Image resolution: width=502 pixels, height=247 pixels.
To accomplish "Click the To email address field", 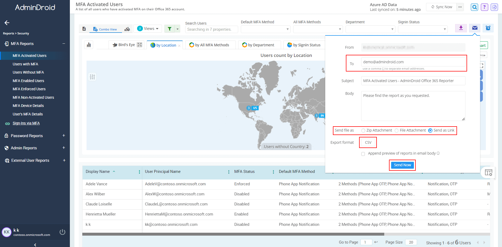I will pyautogui.click(x=413, y=62).
